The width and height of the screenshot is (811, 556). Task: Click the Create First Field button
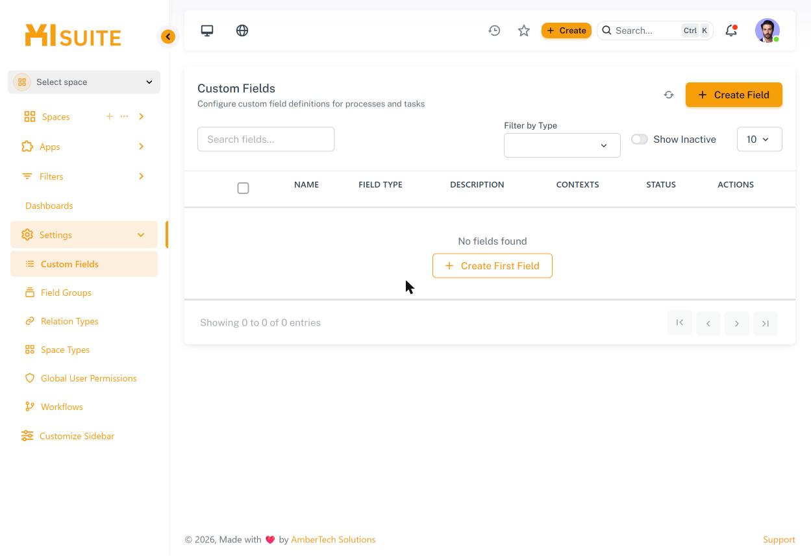[492, 266]
